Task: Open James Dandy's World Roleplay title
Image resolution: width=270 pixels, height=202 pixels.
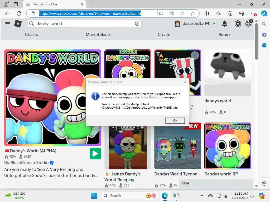Action: click(x=122, y=177)
